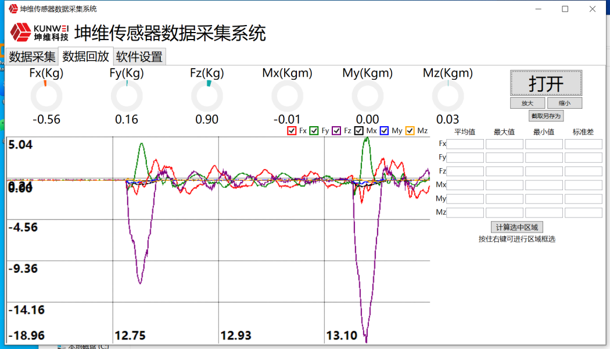This screenshot has height=349, width=610.
Task: Click the My circular gauge
Action: tap(367, 97)
